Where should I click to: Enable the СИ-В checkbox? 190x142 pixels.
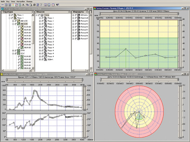(x=16, y=51)
